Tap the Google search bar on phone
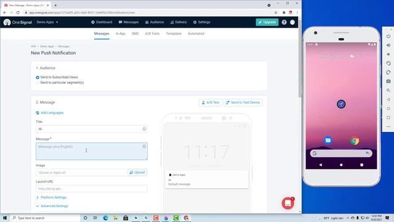 pyautogui.click(x=341, y=154)
